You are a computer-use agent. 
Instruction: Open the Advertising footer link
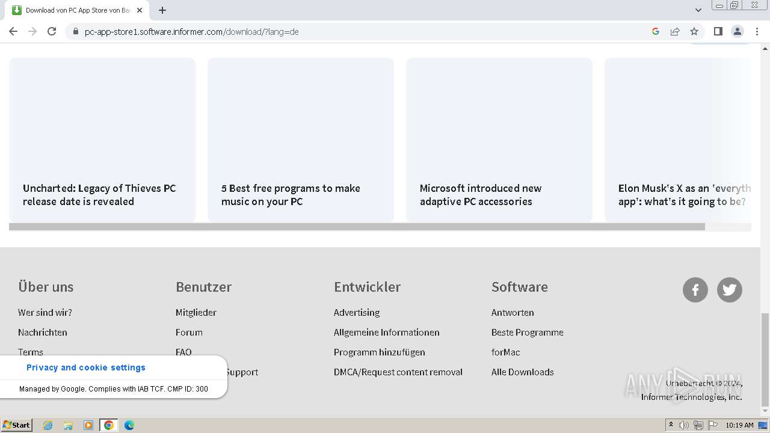click(x=357, y=312)
